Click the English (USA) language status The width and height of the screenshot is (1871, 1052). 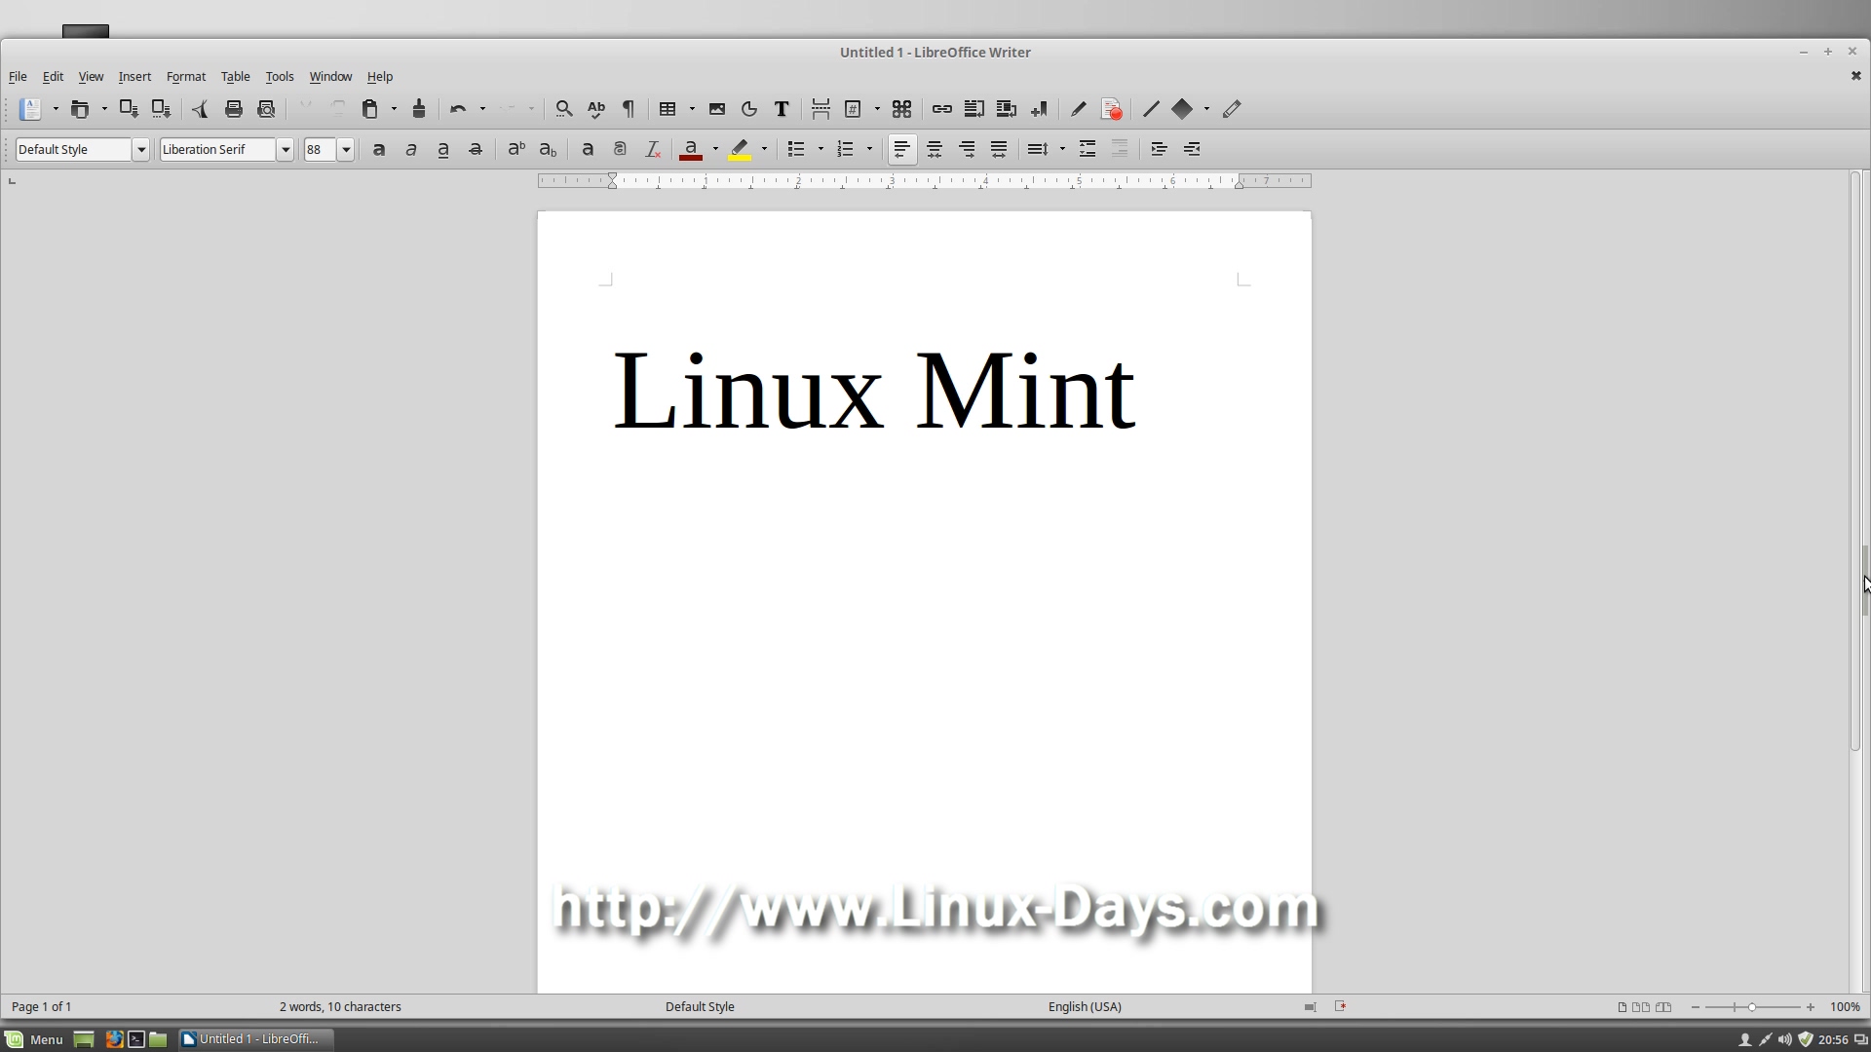tap(1085, 1006)
